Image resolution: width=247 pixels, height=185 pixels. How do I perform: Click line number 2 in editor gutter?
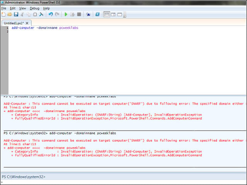[x=7, y=32]
